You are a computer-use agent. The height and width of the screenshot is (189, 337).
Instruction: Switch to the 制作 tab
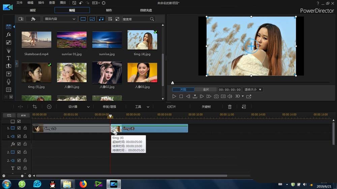point(109,10)
